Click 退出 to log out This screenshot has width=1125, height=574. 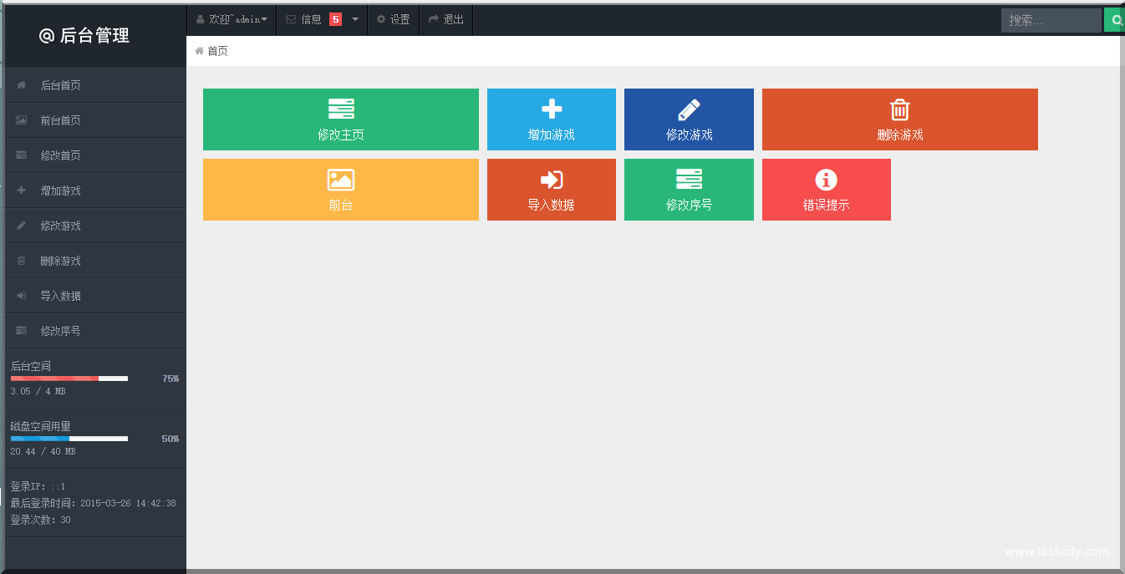point(446,19)
